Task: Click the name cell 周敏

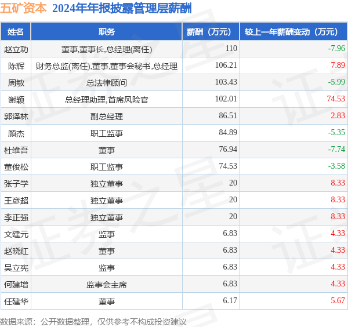Action: coord(16,83)
